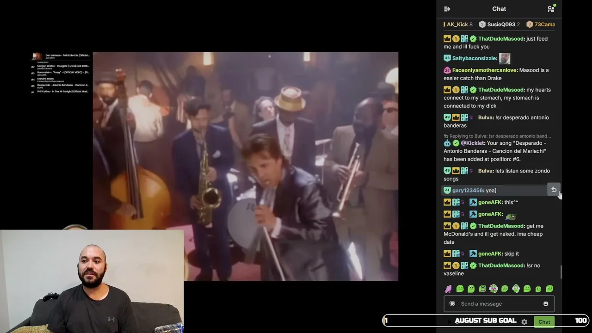Click the Don Johnson music video
This screenshot has width=592, height=333.
245,166
